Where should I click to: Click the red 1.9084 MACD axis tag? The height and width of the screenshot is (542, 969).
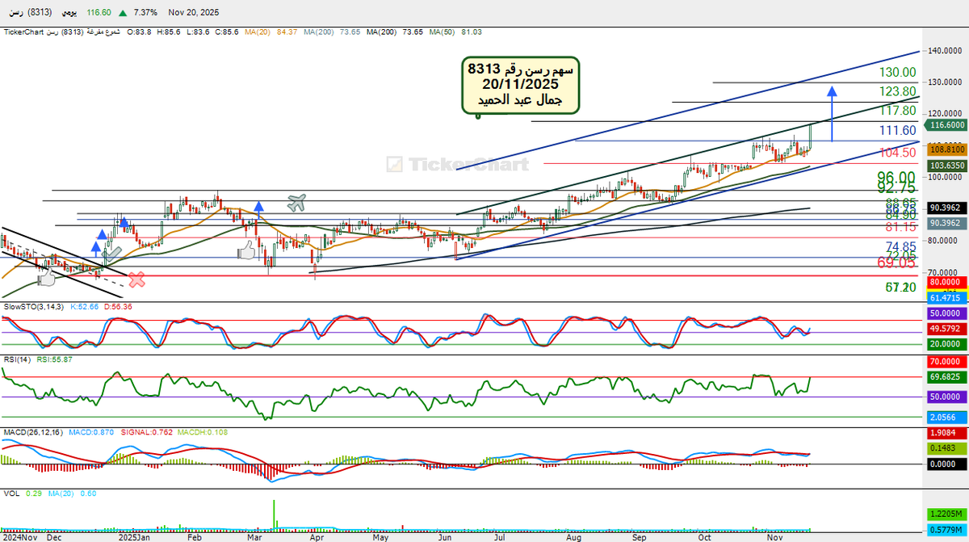click(946, 433)
